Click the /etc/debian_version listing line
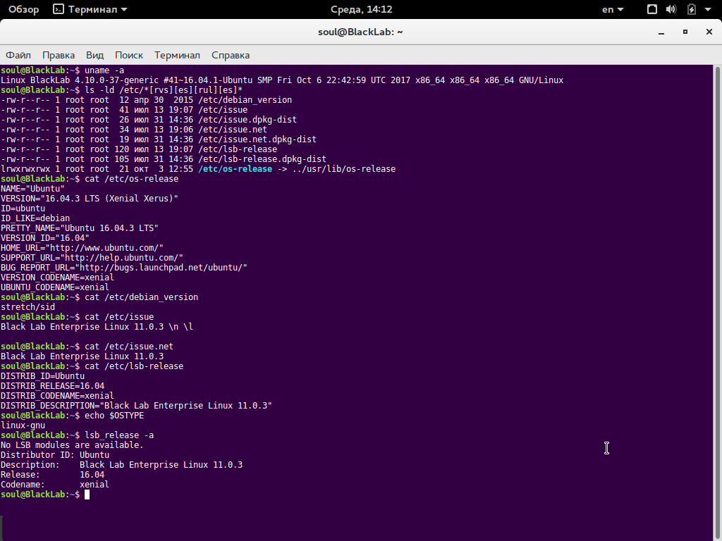 click(x=147, y=100)
